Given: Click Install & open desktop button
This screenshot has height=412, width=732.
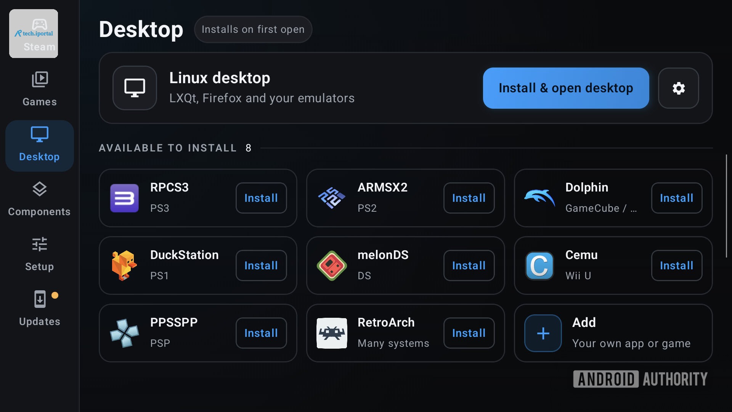Looking at the screenshot, I should click(566, 88).
